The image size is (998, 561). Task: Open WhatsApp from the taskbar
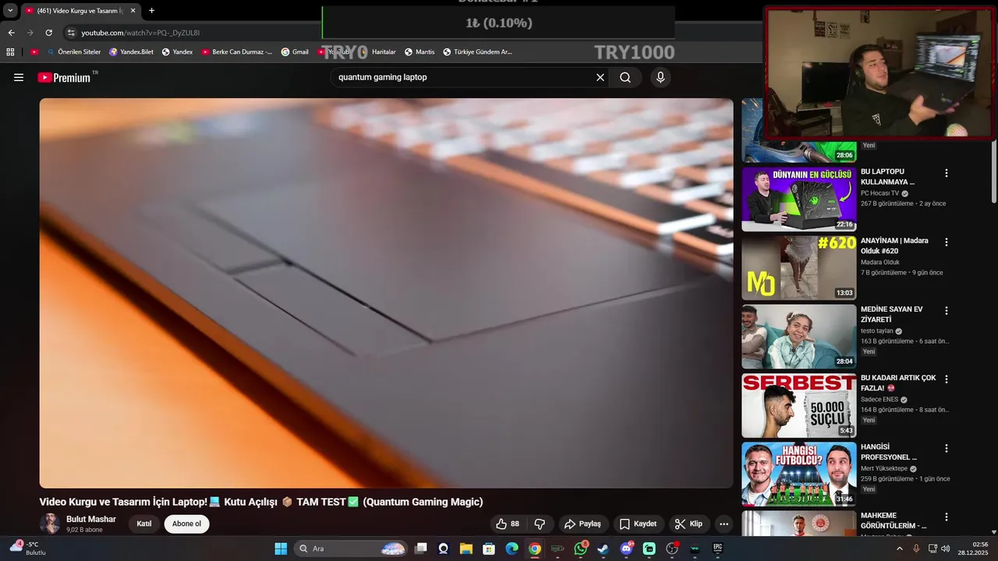[580, 549]
